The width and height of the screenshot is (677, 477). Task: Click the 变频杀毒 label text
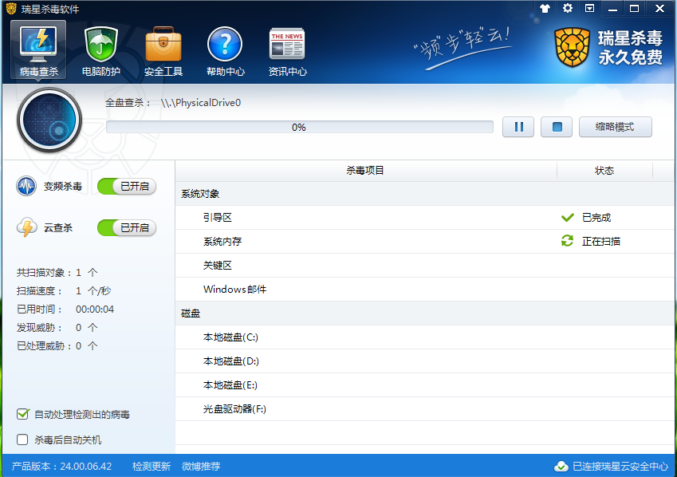pos(63,186)
